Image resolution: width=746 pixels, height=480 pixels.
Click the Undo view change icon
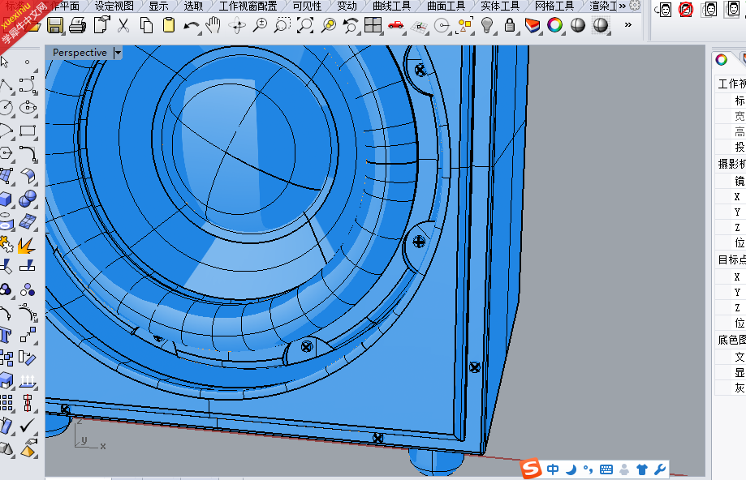coord(351,25)
